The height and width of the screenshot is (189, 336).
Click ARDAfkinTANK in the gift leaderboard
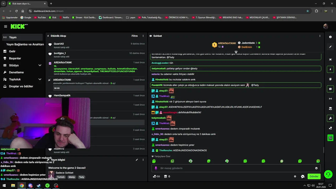(227, 43)
